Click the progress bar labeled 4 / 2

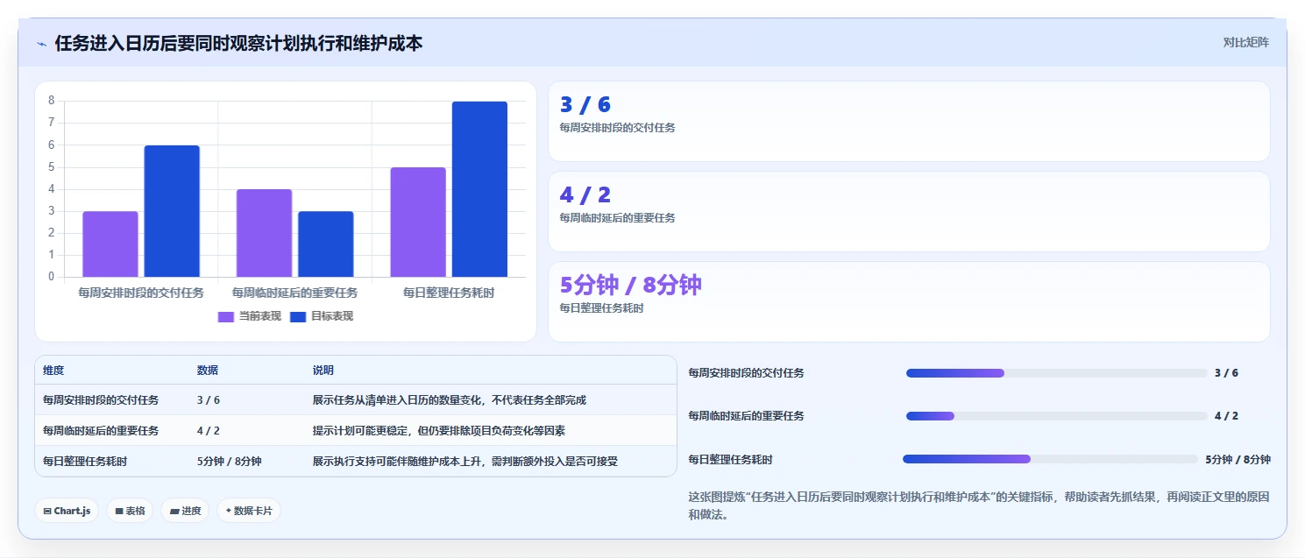click(x=1056, y=416)
